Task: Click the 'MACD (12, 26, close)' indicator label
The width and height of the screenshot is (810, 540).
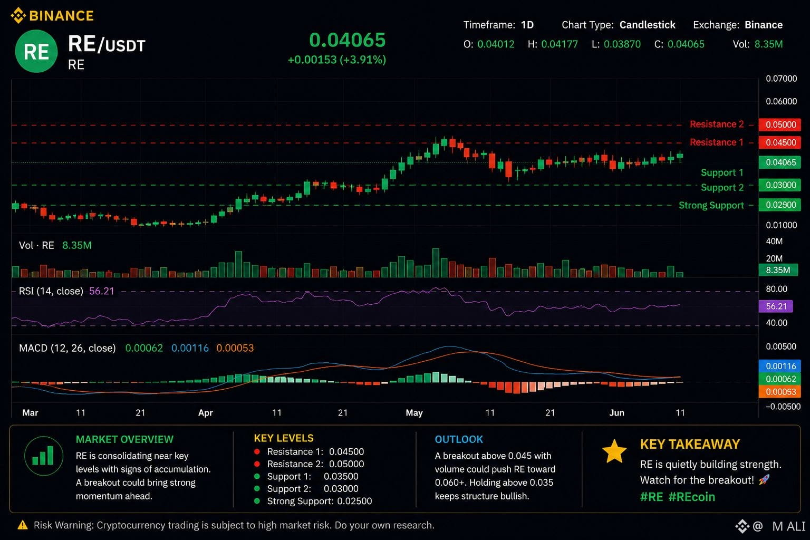Action: coord(67,348)
